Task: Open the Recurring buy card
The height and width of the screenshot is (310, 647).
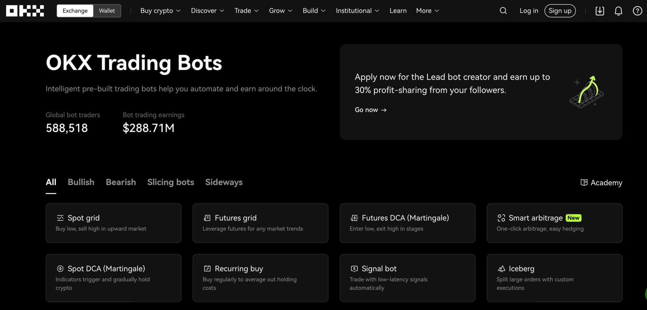Action: click(x=260, y=278)
